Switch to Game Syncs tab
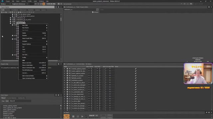Screen dimensions: 213x119 click(x=23, y=10)
